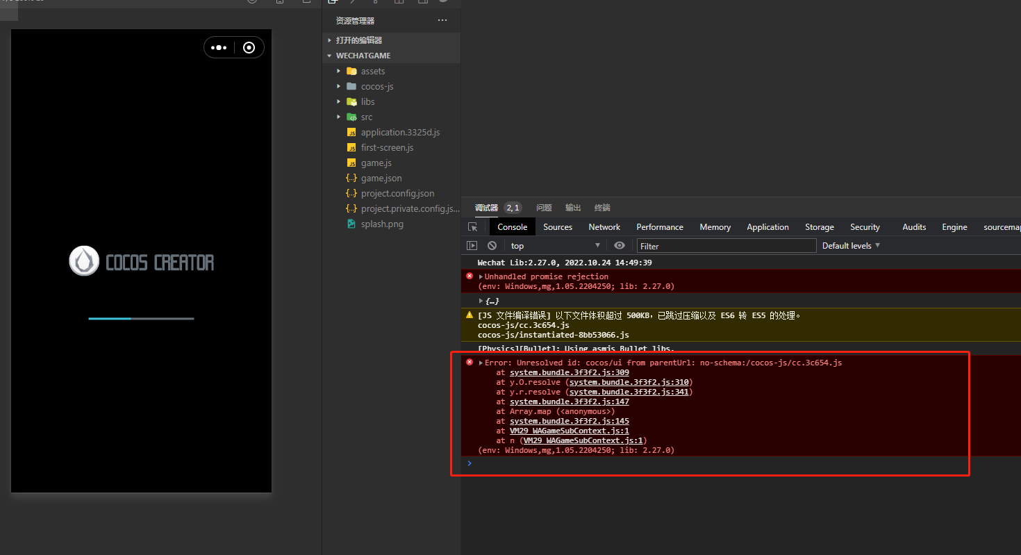This screenshot has width=1021, height=555.
Task: Open the system.bundle.3f3f2.js:145 link
Action: point(570,421)
